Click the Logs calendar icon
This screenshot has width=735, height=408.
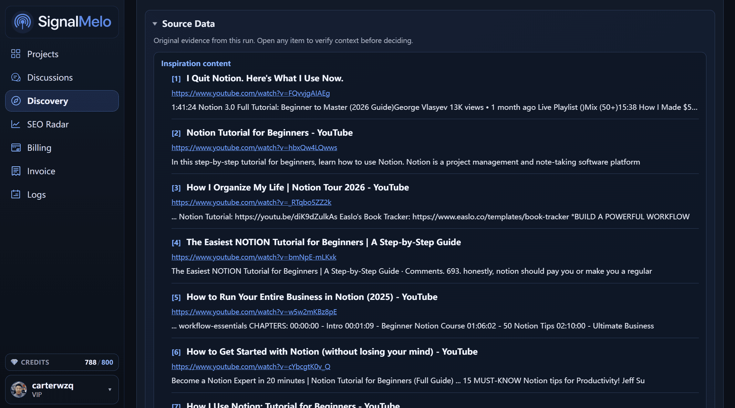point(16,194)
